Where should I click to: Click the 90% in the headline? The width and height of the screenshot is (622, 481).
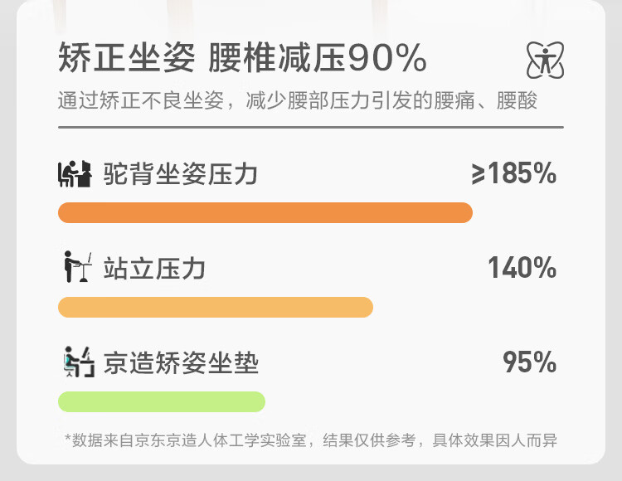tap(387, 58)
